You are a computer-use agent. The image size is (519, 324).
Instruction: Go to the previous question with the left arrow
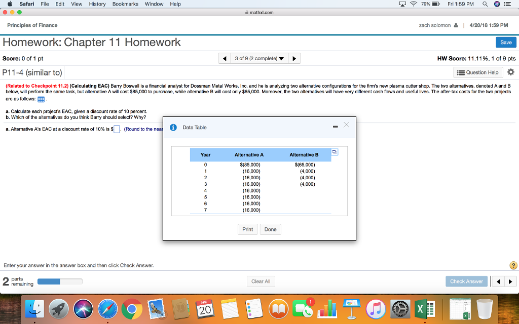[x=225, y=58]
